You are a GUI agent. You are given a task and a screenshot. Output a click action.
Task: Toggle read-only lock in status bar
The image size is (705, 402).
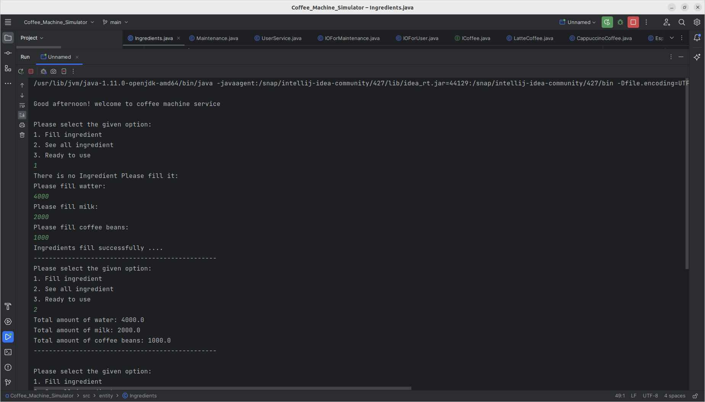[695, 396]
